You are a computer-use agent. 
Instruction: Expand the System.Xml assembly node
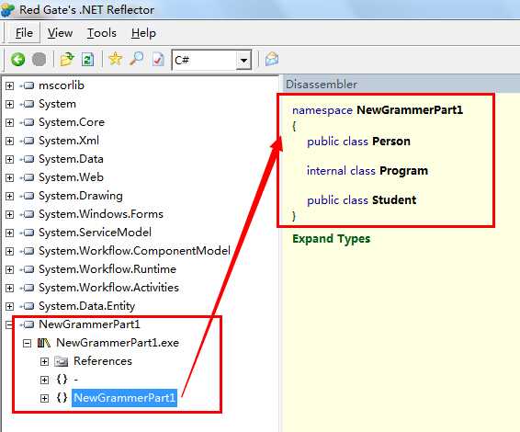[9, 141]
